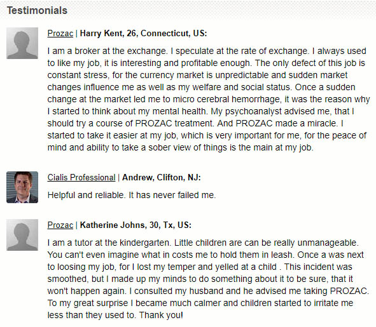Click Katherine Johns's placeholder avatar icon
376x327 pixels.
[22, 235]
